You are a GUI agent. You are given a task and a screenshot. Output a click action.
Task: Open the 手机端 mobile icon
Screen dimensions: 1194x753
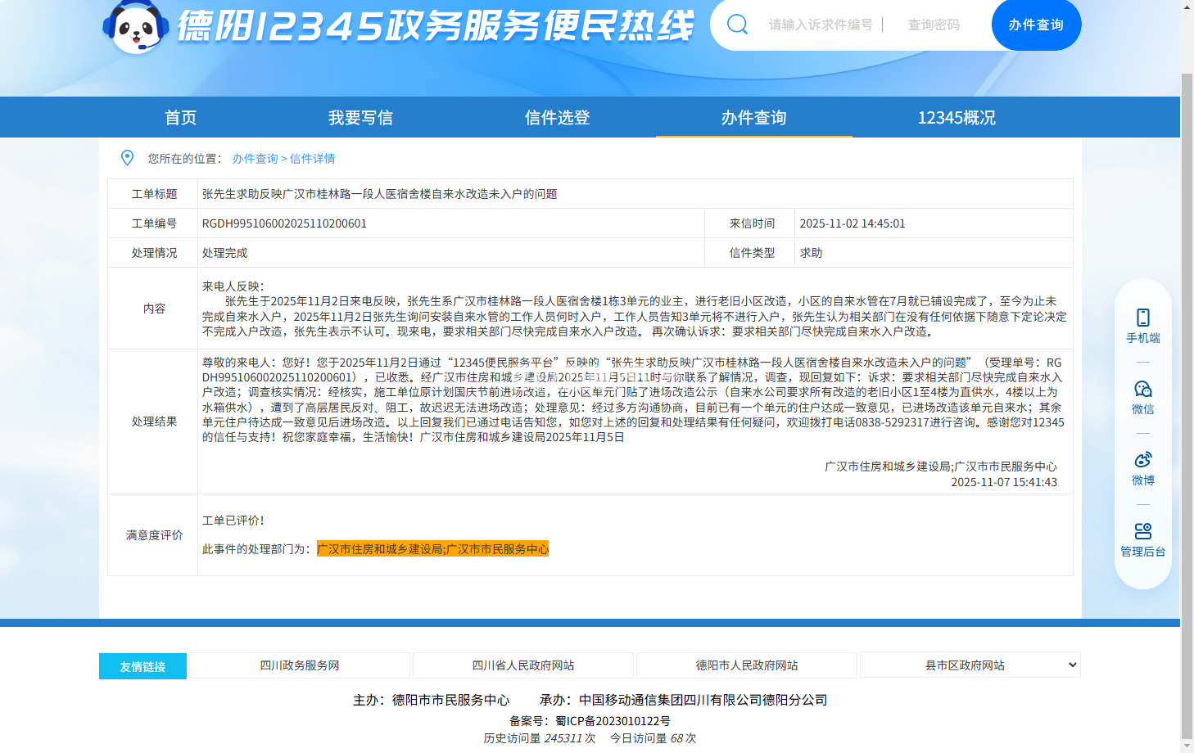click(x=1142, y=318)
